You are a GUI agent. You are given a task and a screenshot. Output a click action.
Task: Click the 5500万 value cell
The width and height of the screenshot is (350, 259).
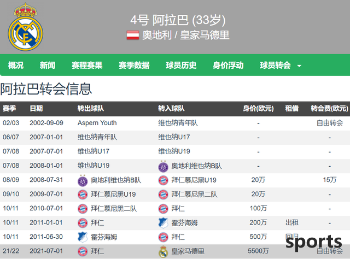point(258,251)
